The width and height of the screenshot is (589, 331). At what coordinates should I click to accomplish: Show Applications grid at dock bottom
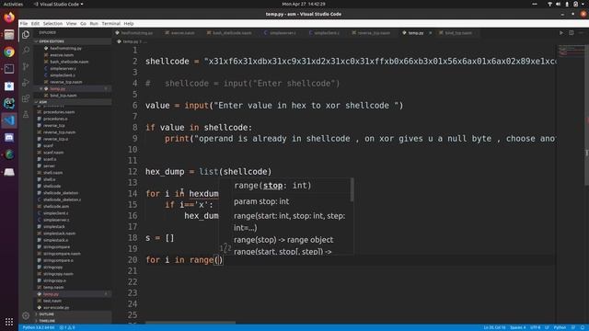9,322
